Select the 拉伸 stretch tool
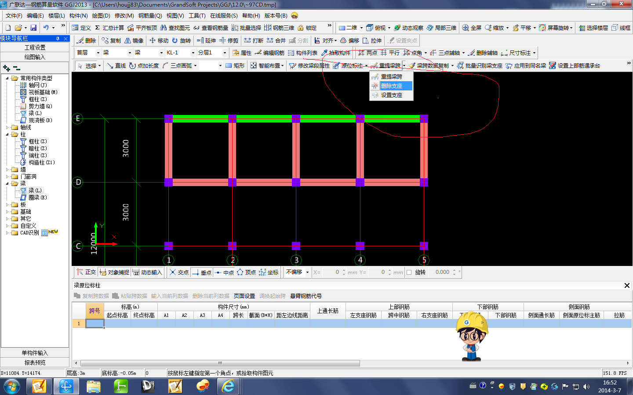Image resolution: width=633 pixels, height=395 pixels. pos(372,40)
